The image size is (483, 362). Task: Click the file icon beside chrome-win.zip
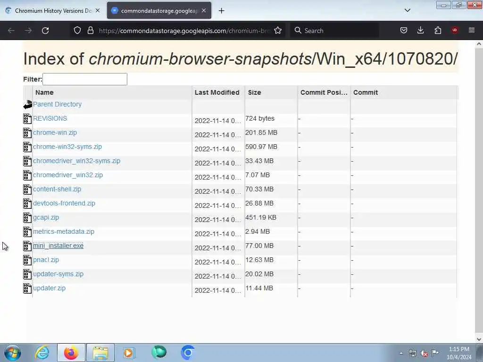point(27,133)
